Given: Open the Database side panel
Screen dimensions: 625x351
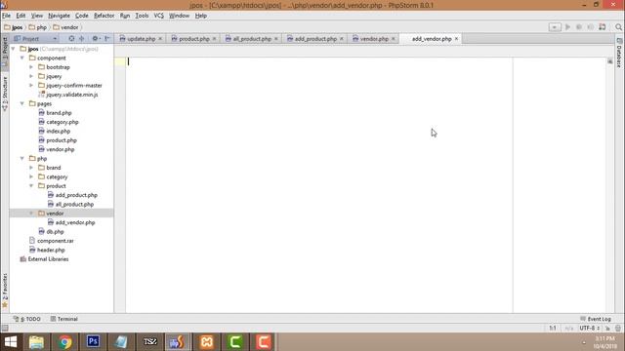Looking at the screenshot, I should pos(619,53).
